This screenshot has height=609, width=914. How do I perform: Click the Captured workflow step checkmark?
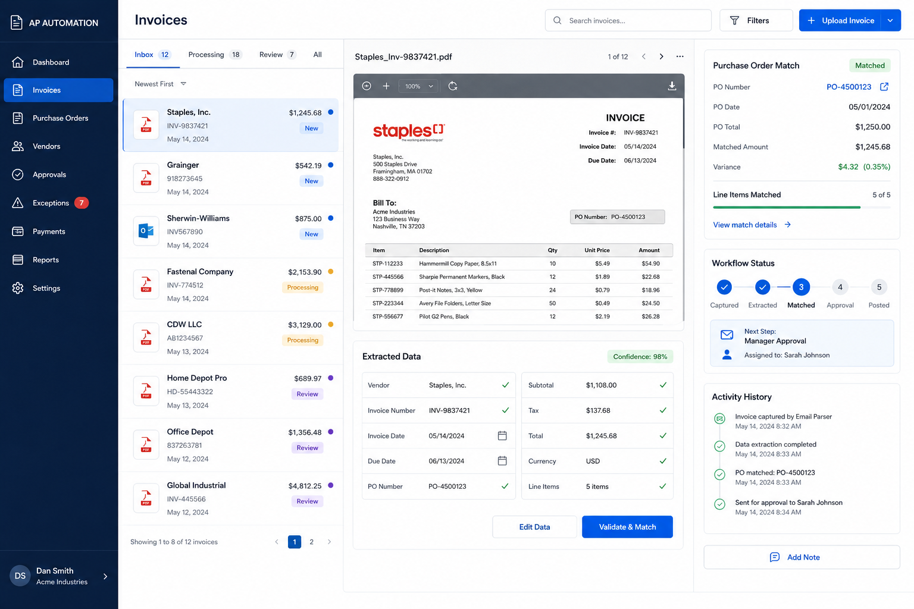(x=724, y=287)
